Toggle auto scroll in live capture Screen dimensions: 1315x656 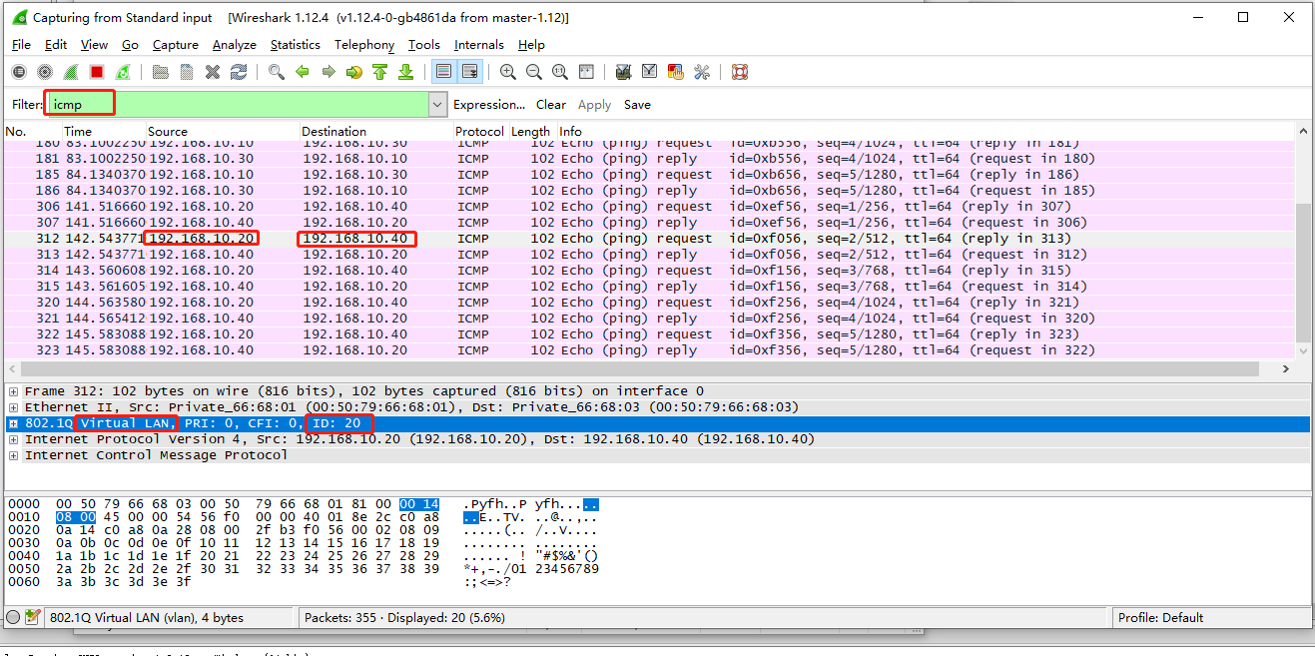[x=470, y=72]
